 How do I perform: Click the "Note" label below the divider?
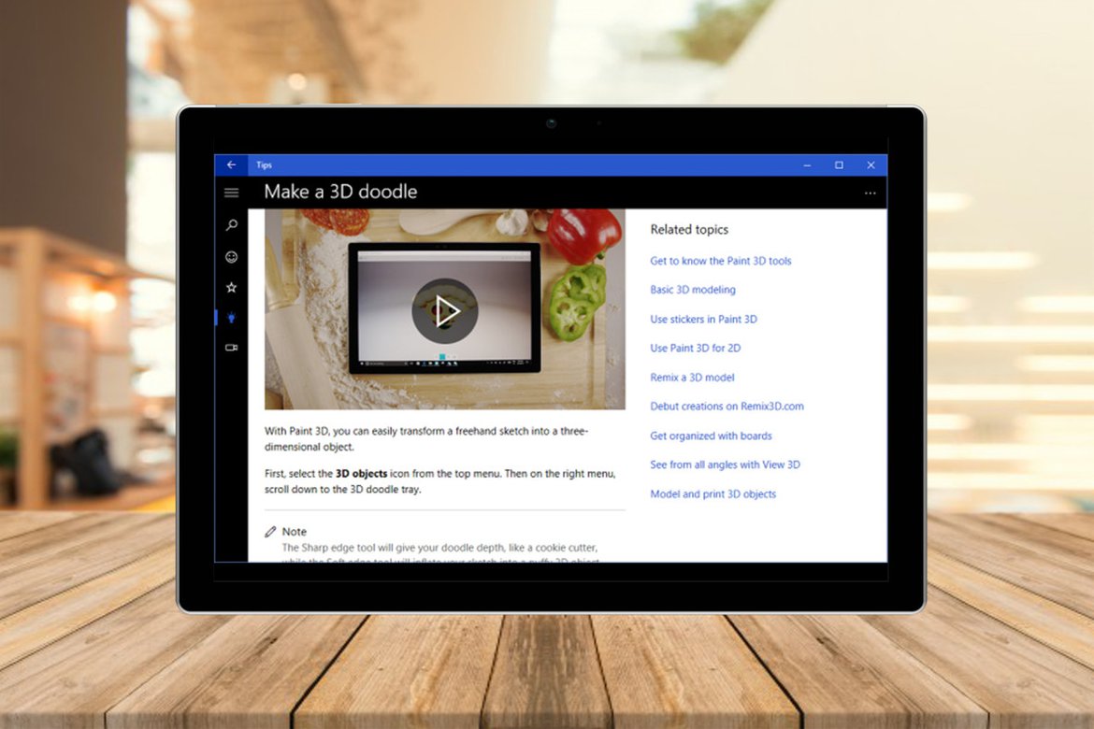pyautogui.click(x=294, y=532)
